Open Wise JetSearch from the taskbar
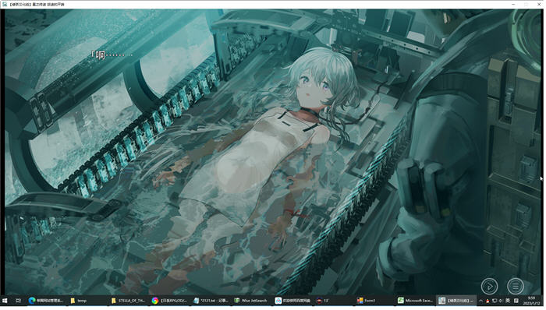Image resolution: width=546 pixels, height=310 pixels. tap(250, 301)
